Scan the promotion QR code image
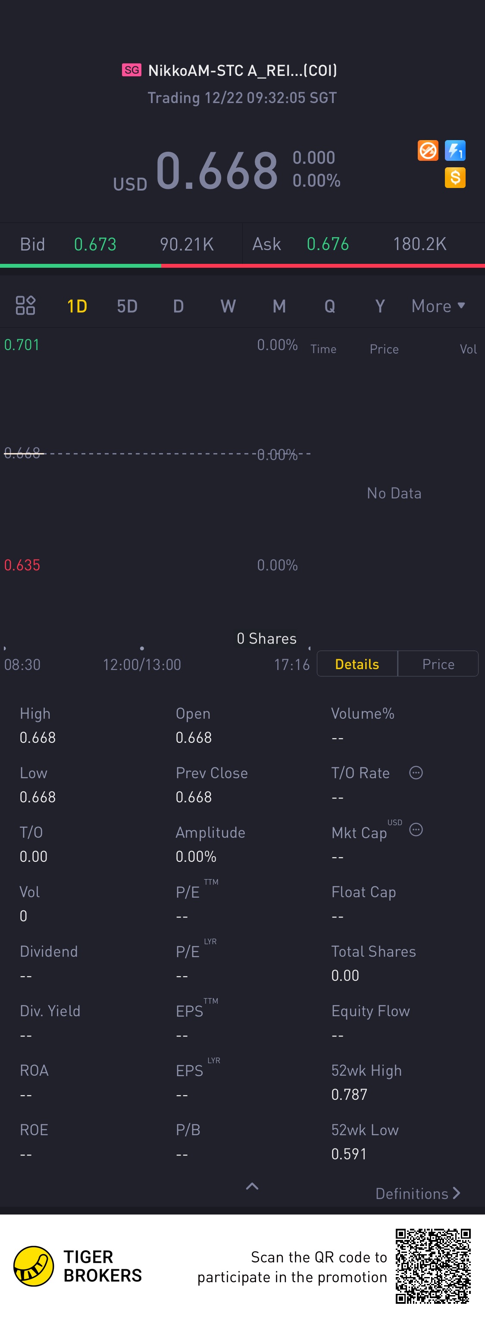The image size is (485, 1318). coord(433,1266)
